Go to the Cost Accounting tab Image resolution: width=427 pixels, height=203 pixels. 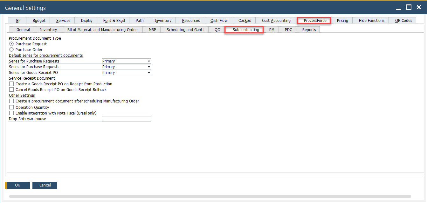pyautogui.click(x=276, y=20)
